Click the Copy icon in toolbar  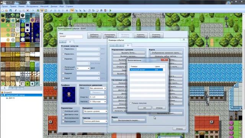(x=20, y=10)
